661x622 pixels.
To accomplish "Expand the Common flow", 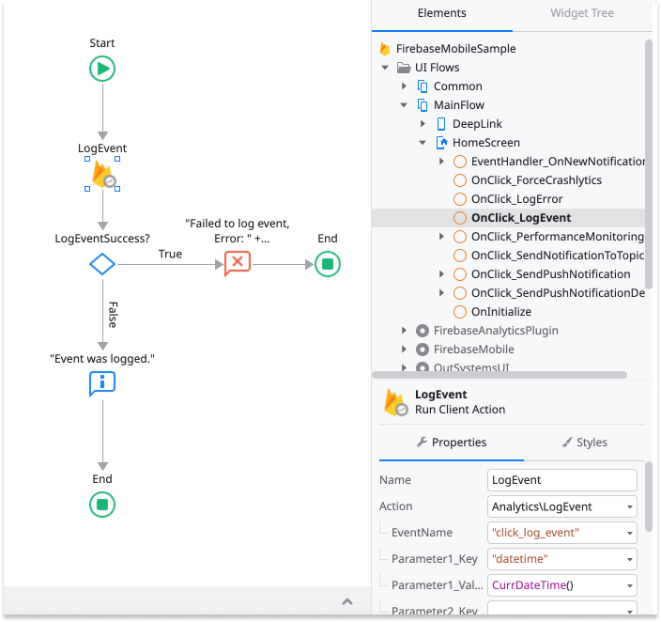I will tap(404, 86).
